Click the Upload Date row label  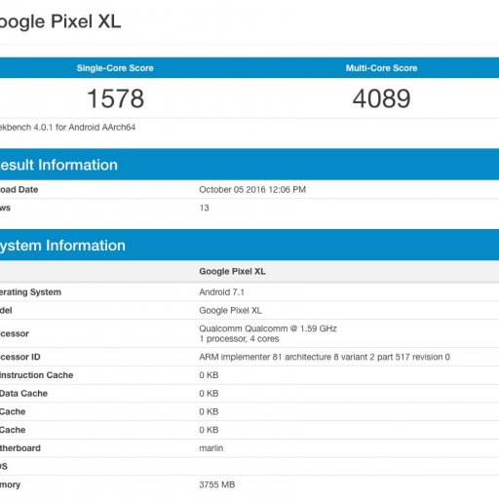point(19,189)
